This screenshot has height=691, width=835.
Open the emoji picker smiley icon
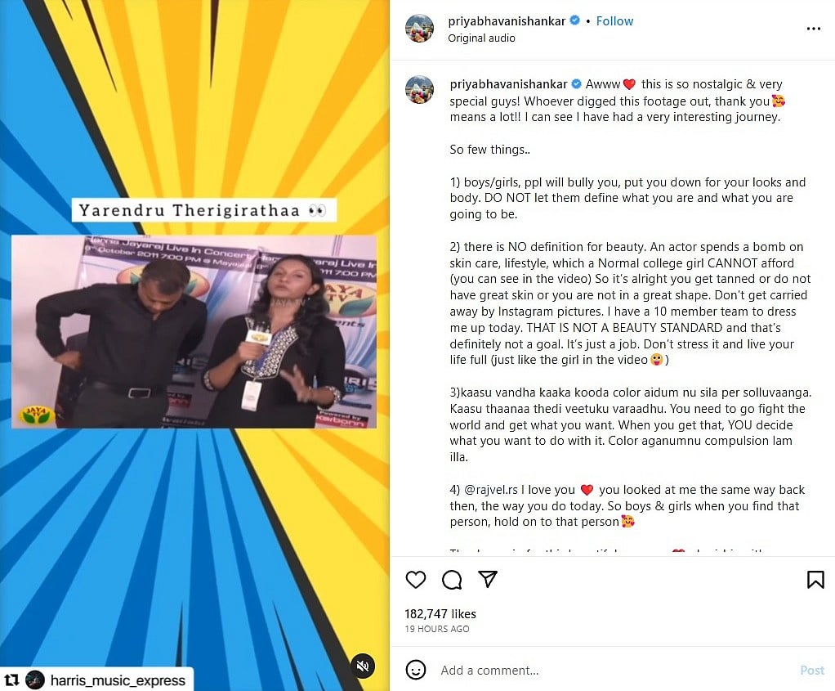click(x=415, y=670)
